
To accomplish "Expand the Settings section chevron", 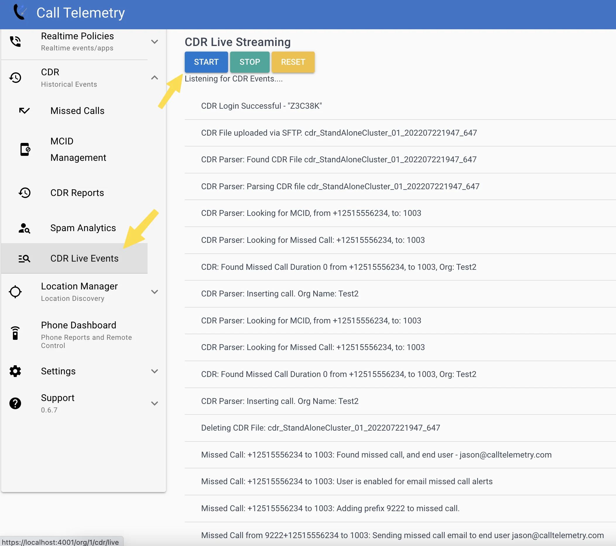I will (x=155, y=371).
